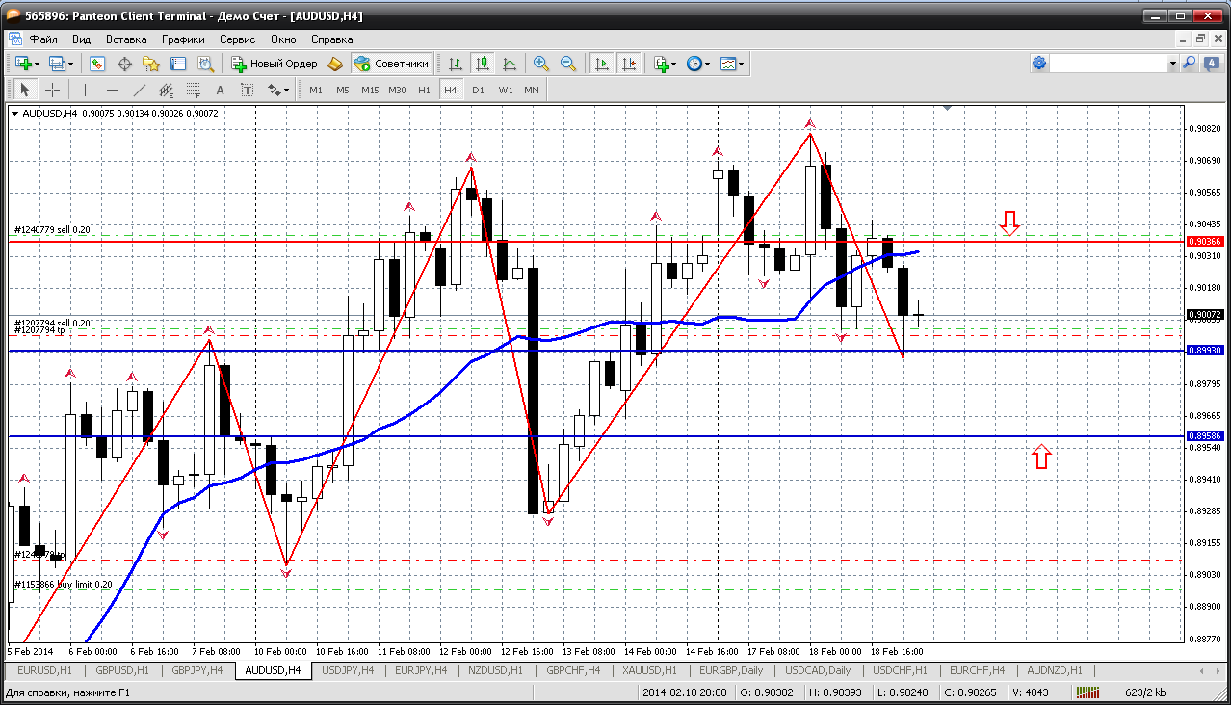This screenshot has width=1231, height=705.
Task: Click the search magnifier button
Action: [x=1190, y=64]
